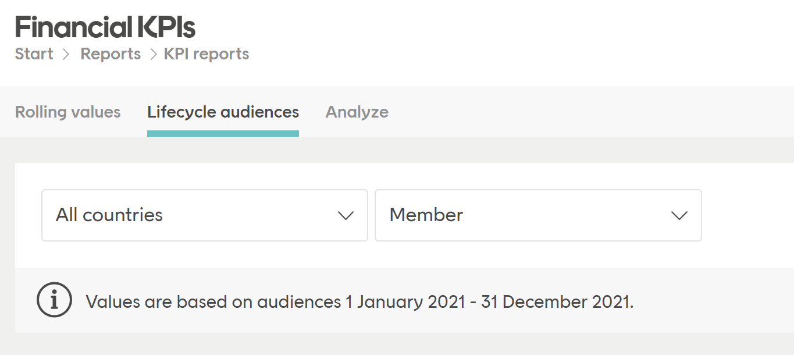
Task: Open the "Member" audience dropdown
Action: [x=538, y=215]
